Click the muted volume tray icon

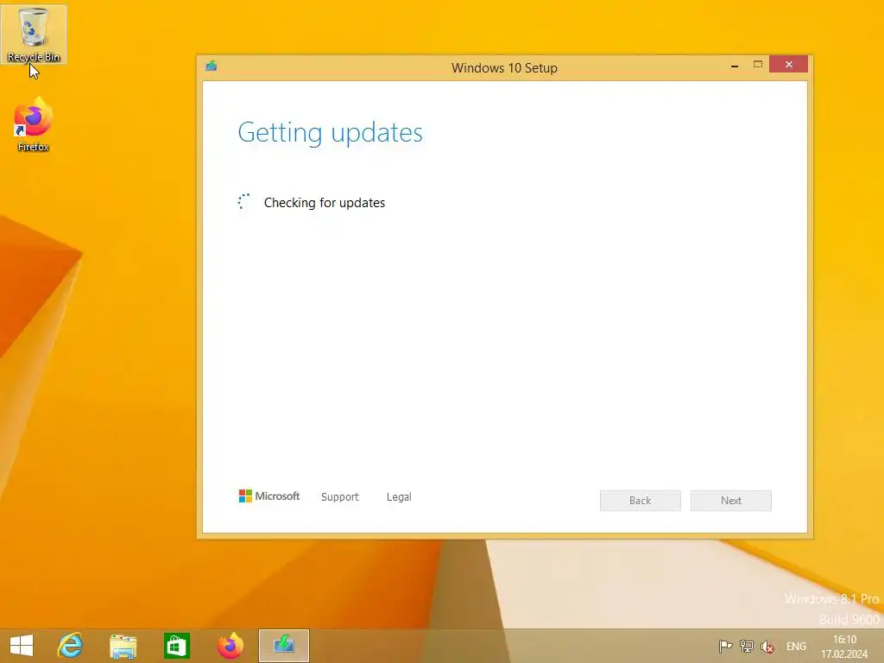[767, 647]
